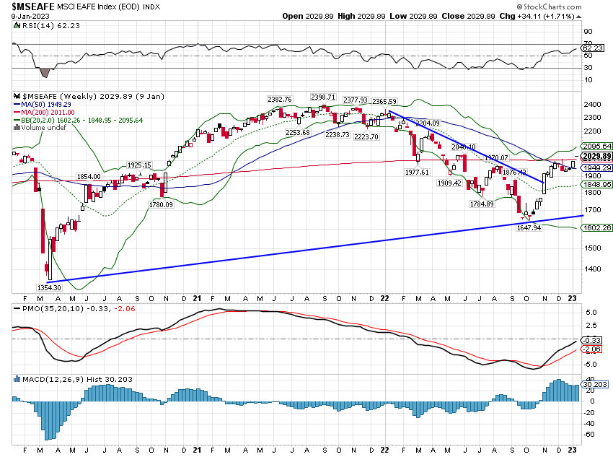
Task: Click the MSCI EAFE Index (EOD) name
Action: [98, 6]
